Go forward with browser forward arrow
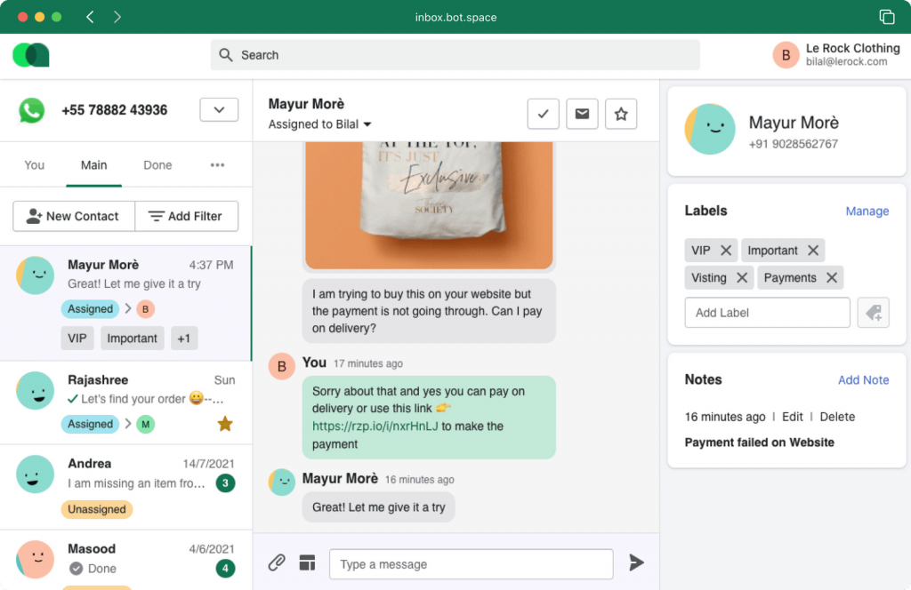This screenshot has width=911, height=590. [x=117, y=17]
